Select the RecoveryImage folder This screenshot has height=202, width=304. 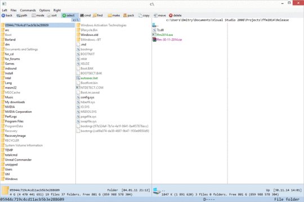click(15, 136)
